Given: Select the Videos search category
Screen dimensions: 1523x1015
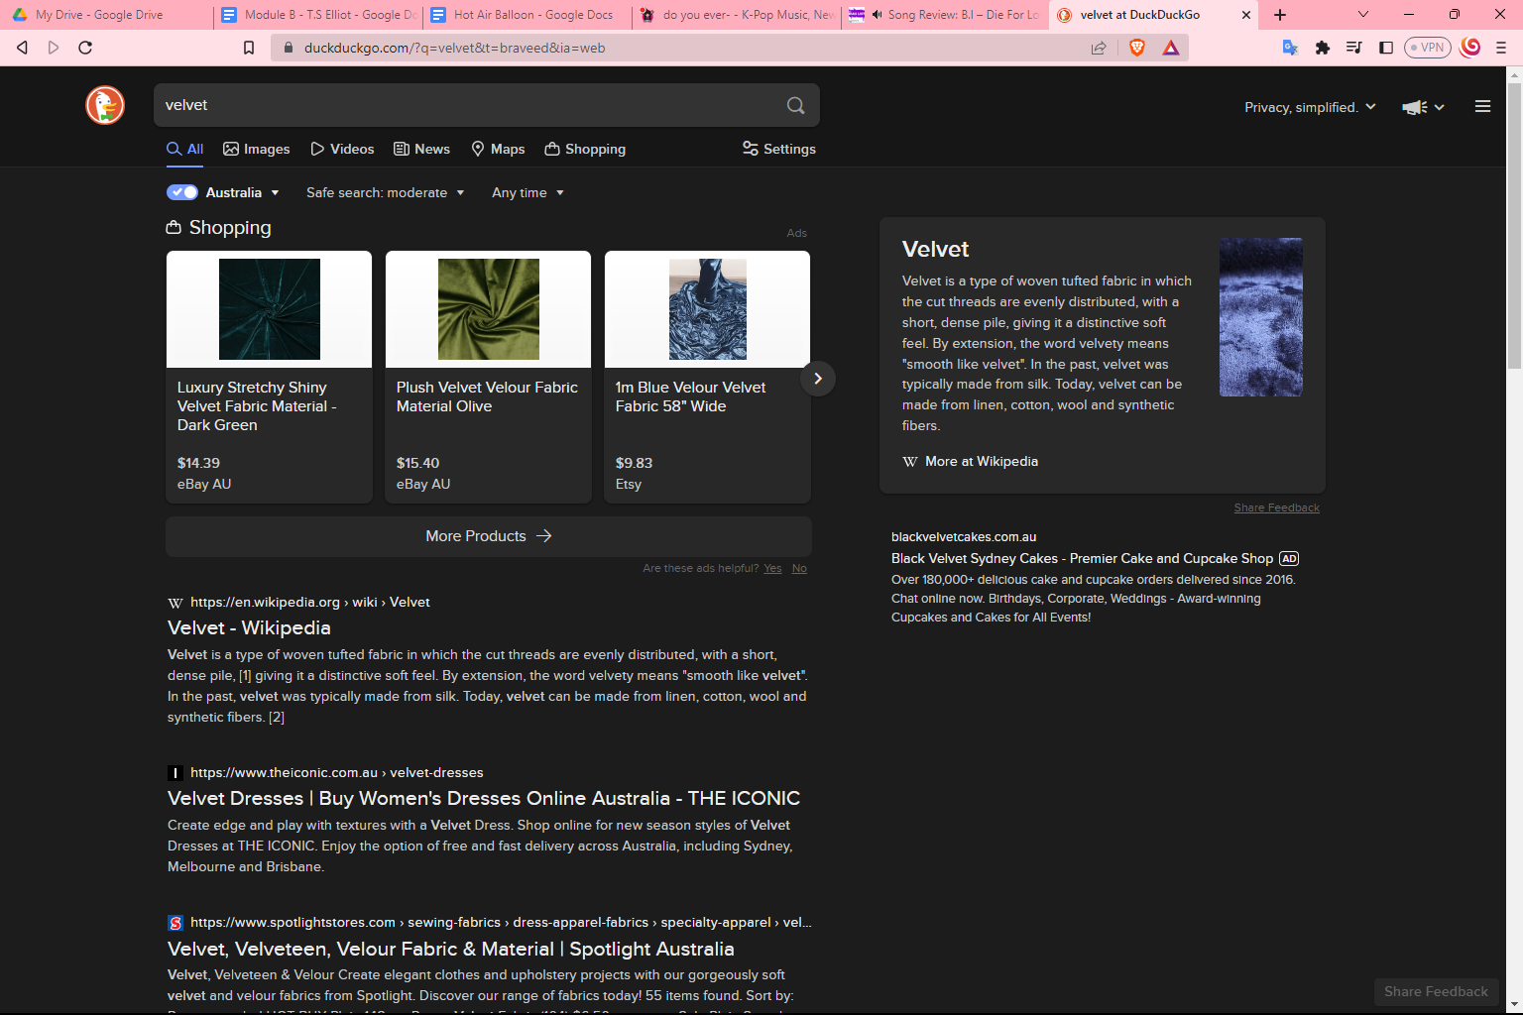Looking at the screenshot, I should 342,149.
